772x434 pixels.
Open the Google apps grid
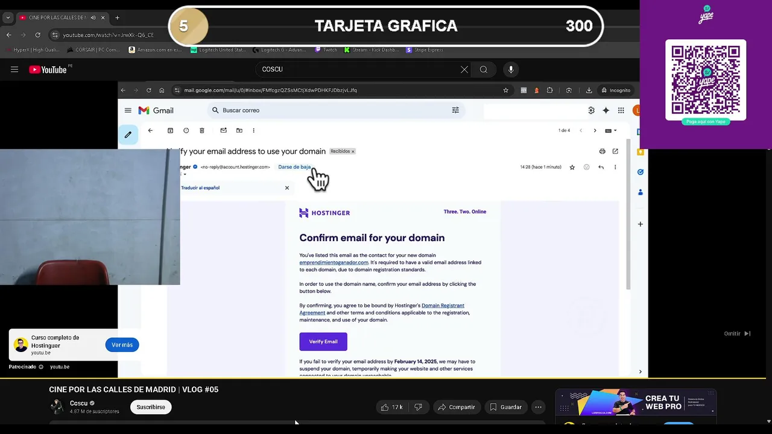point(621,110)
